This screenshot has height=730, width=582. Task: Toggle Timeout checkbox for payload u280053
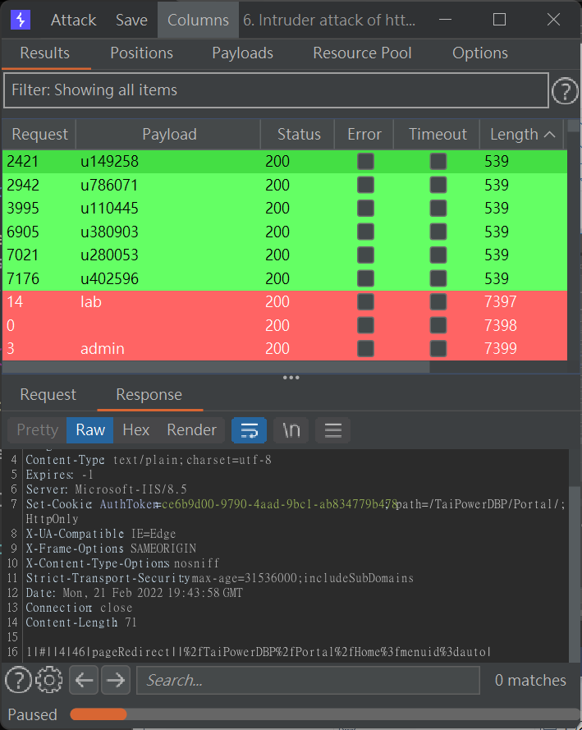coord(438,255)
